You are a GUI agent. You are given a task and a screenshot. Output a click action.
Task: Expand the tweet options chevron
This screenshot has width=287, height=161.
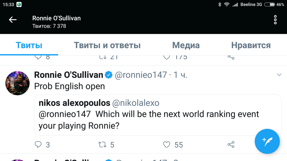[x=279, y=75]
